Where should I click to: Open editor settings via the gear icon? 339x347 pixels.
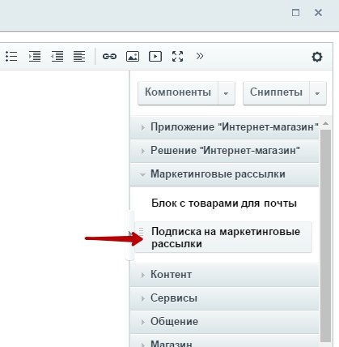click(317, 57)
